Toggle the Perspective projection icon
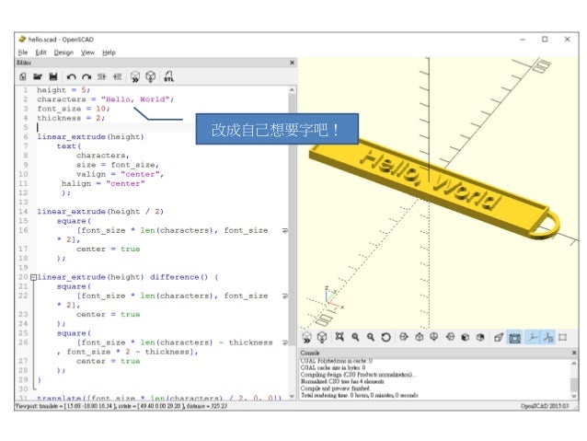This screenshot has width=587, height=441. click(x=499, y=337)
